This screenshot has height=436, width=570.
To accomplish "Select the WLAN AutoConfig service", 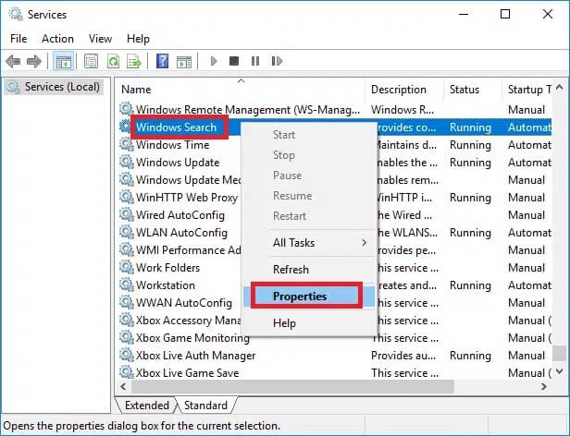I will coord(181,233).
